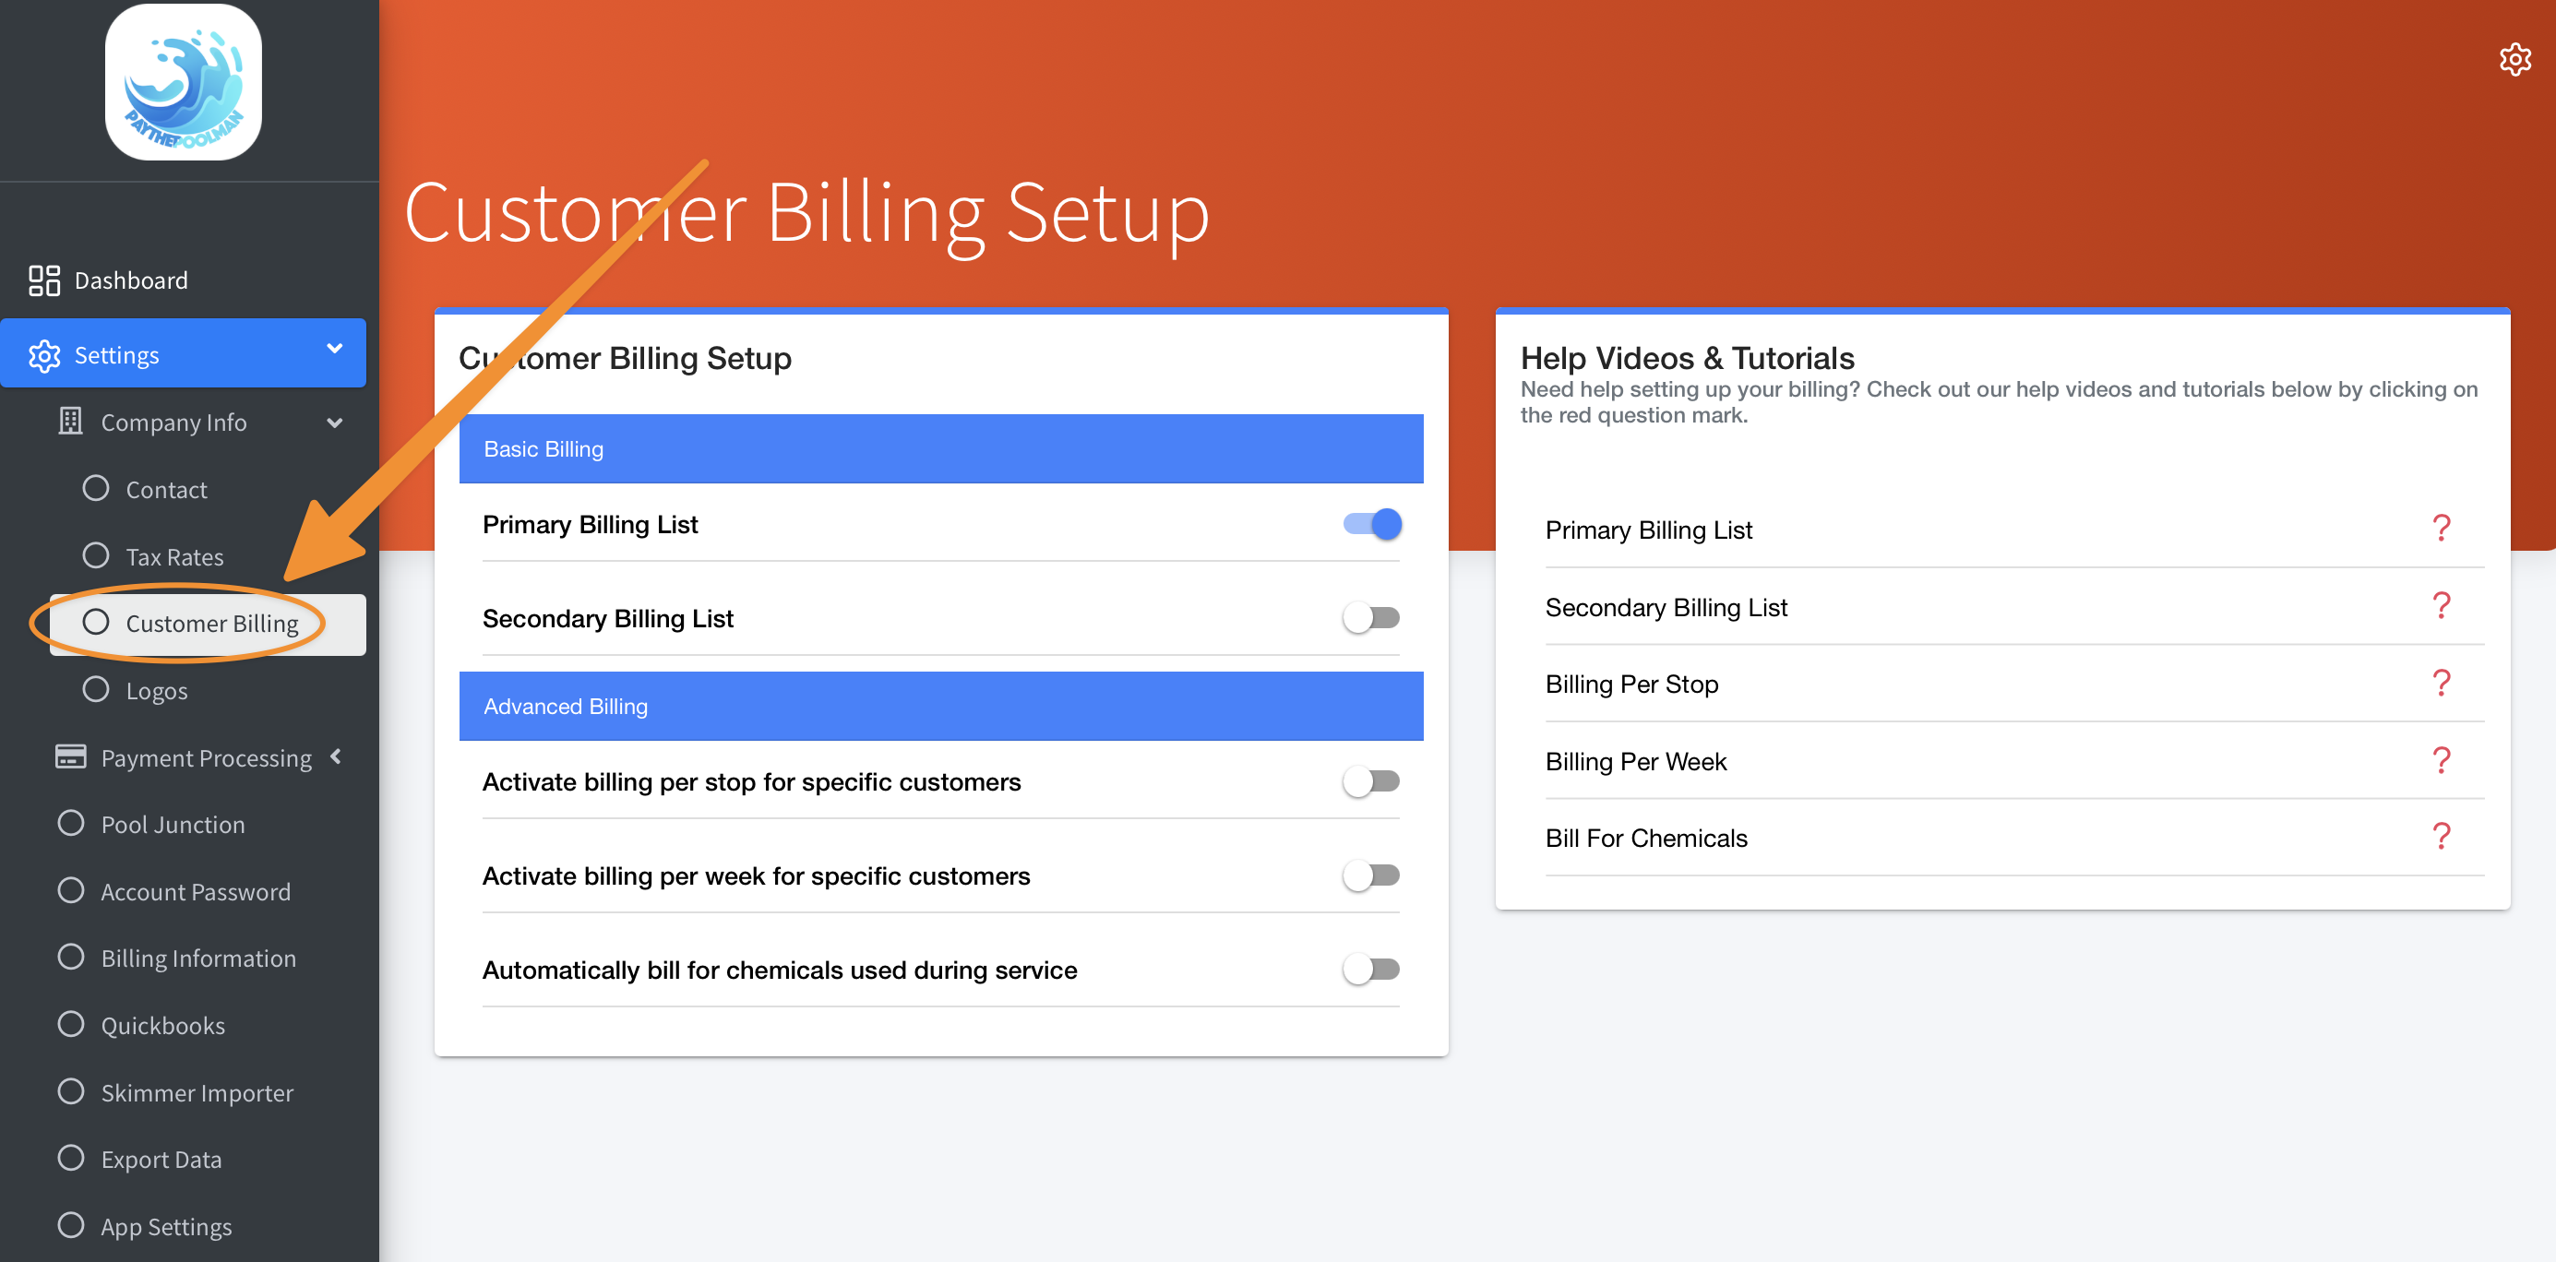Click Billing Per Week red question mark
This screenshot has height=1262, width=2556.
tap(2441, 760)
